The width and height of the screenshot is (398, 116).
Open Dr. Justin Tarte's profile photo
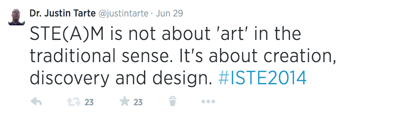tap(17, 17)
